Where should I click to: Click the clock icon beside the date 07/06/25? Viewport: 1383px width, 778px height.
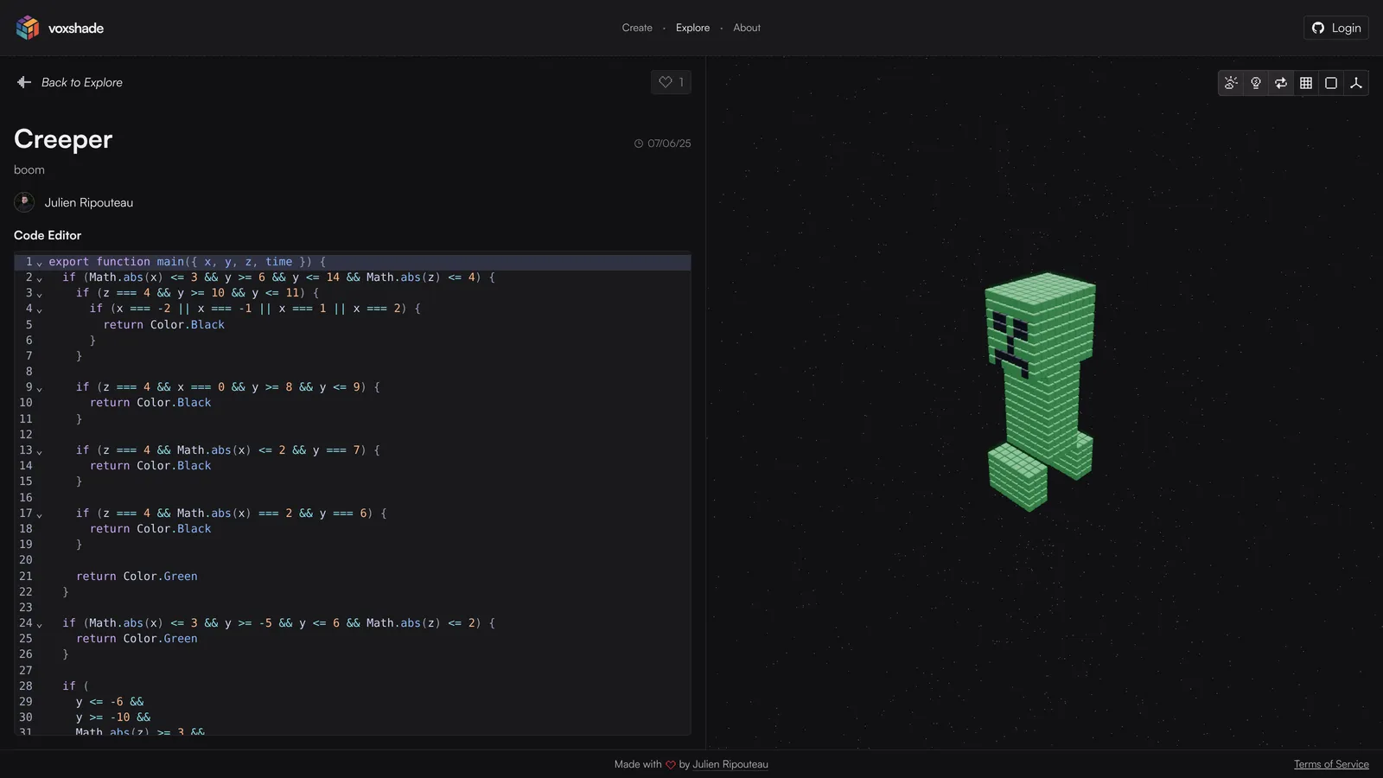(639, 143)
